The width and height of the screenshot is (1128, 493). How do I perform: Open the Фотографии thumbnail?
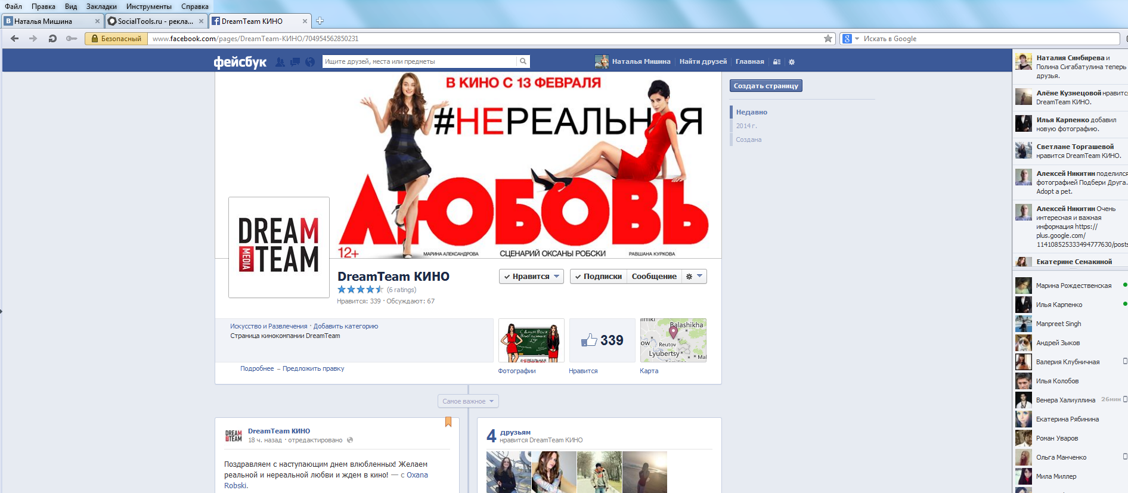click(531, 340)
